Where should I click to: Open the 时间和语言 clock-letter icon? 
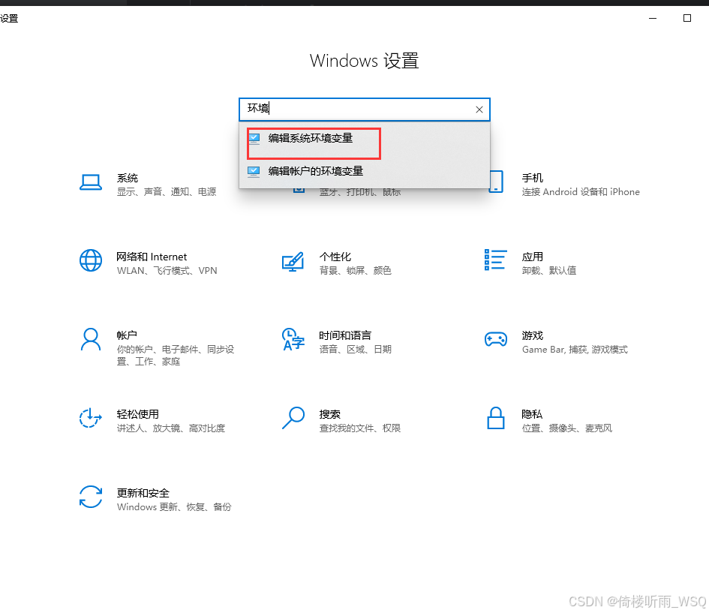[x=293, y=339]
